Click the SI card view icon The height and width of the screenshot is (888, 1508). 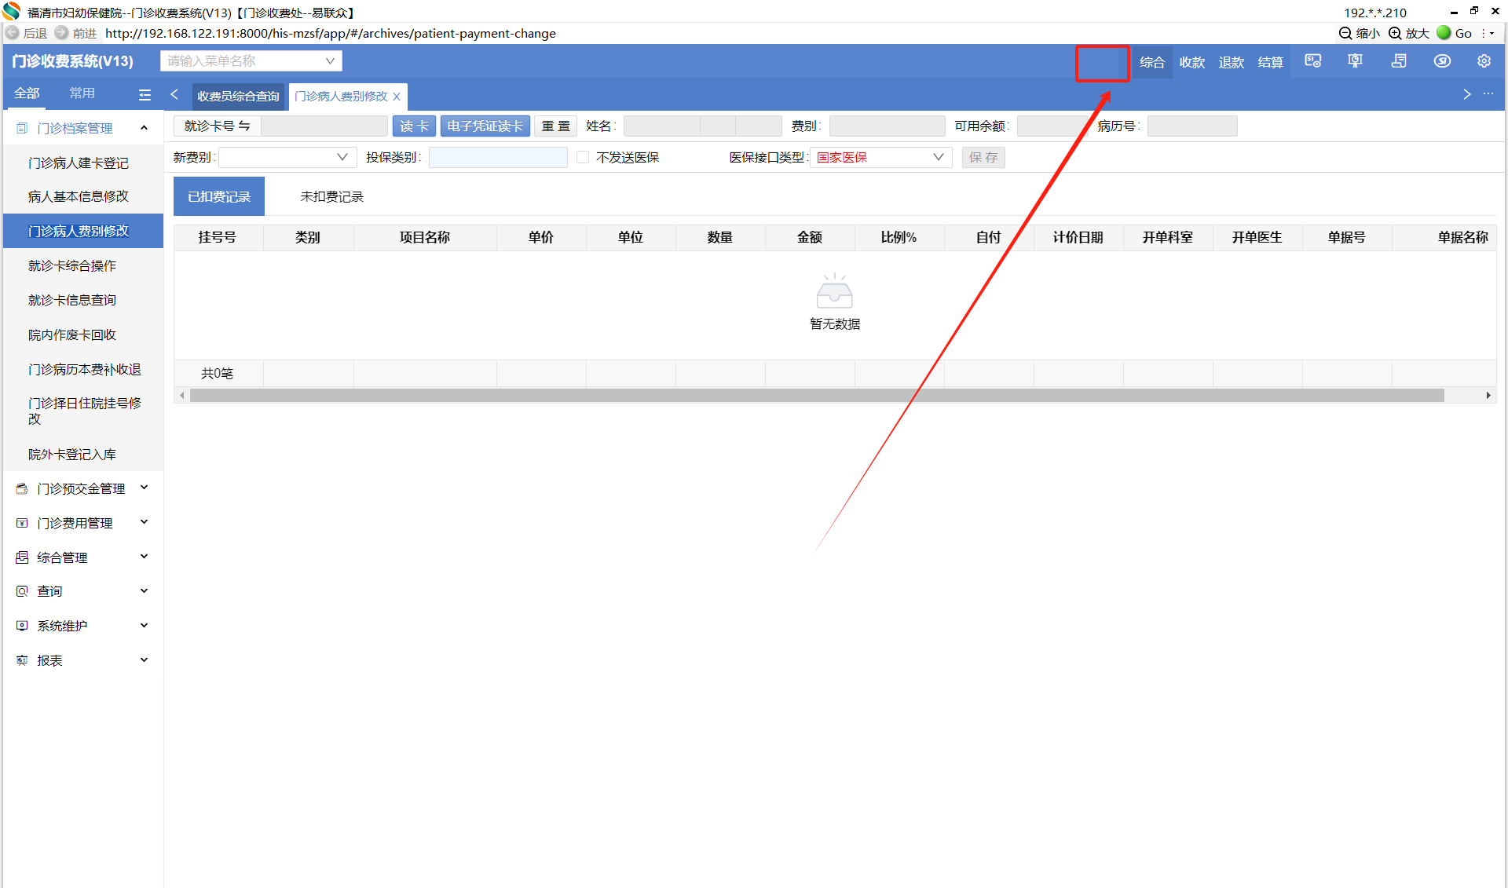click(1312, 61)
